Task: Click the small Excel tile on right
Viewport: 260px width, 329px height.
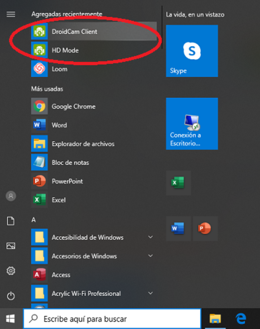Action: [x=178, y=183]
